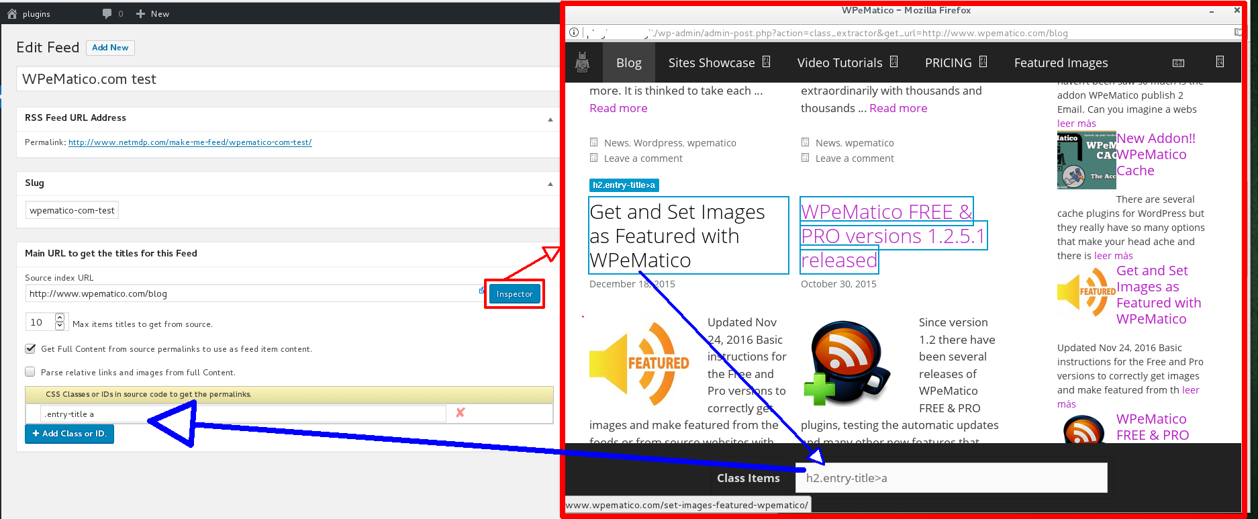Click sidebar WPeMatico FREE & PRO link
1258x519 pixels.
coord(1152,427)
